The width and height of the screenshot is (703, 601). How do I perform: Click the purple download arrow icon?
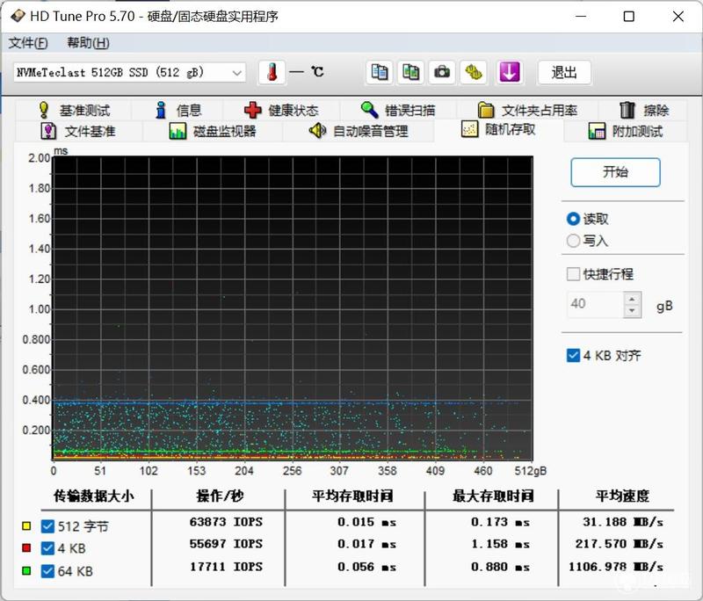(x=510, y=72)
